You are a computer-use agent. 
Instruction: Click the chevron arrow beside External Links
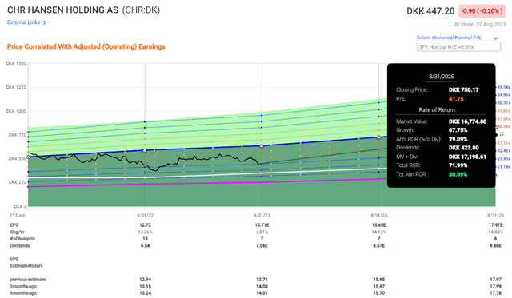tap(45, 22)
